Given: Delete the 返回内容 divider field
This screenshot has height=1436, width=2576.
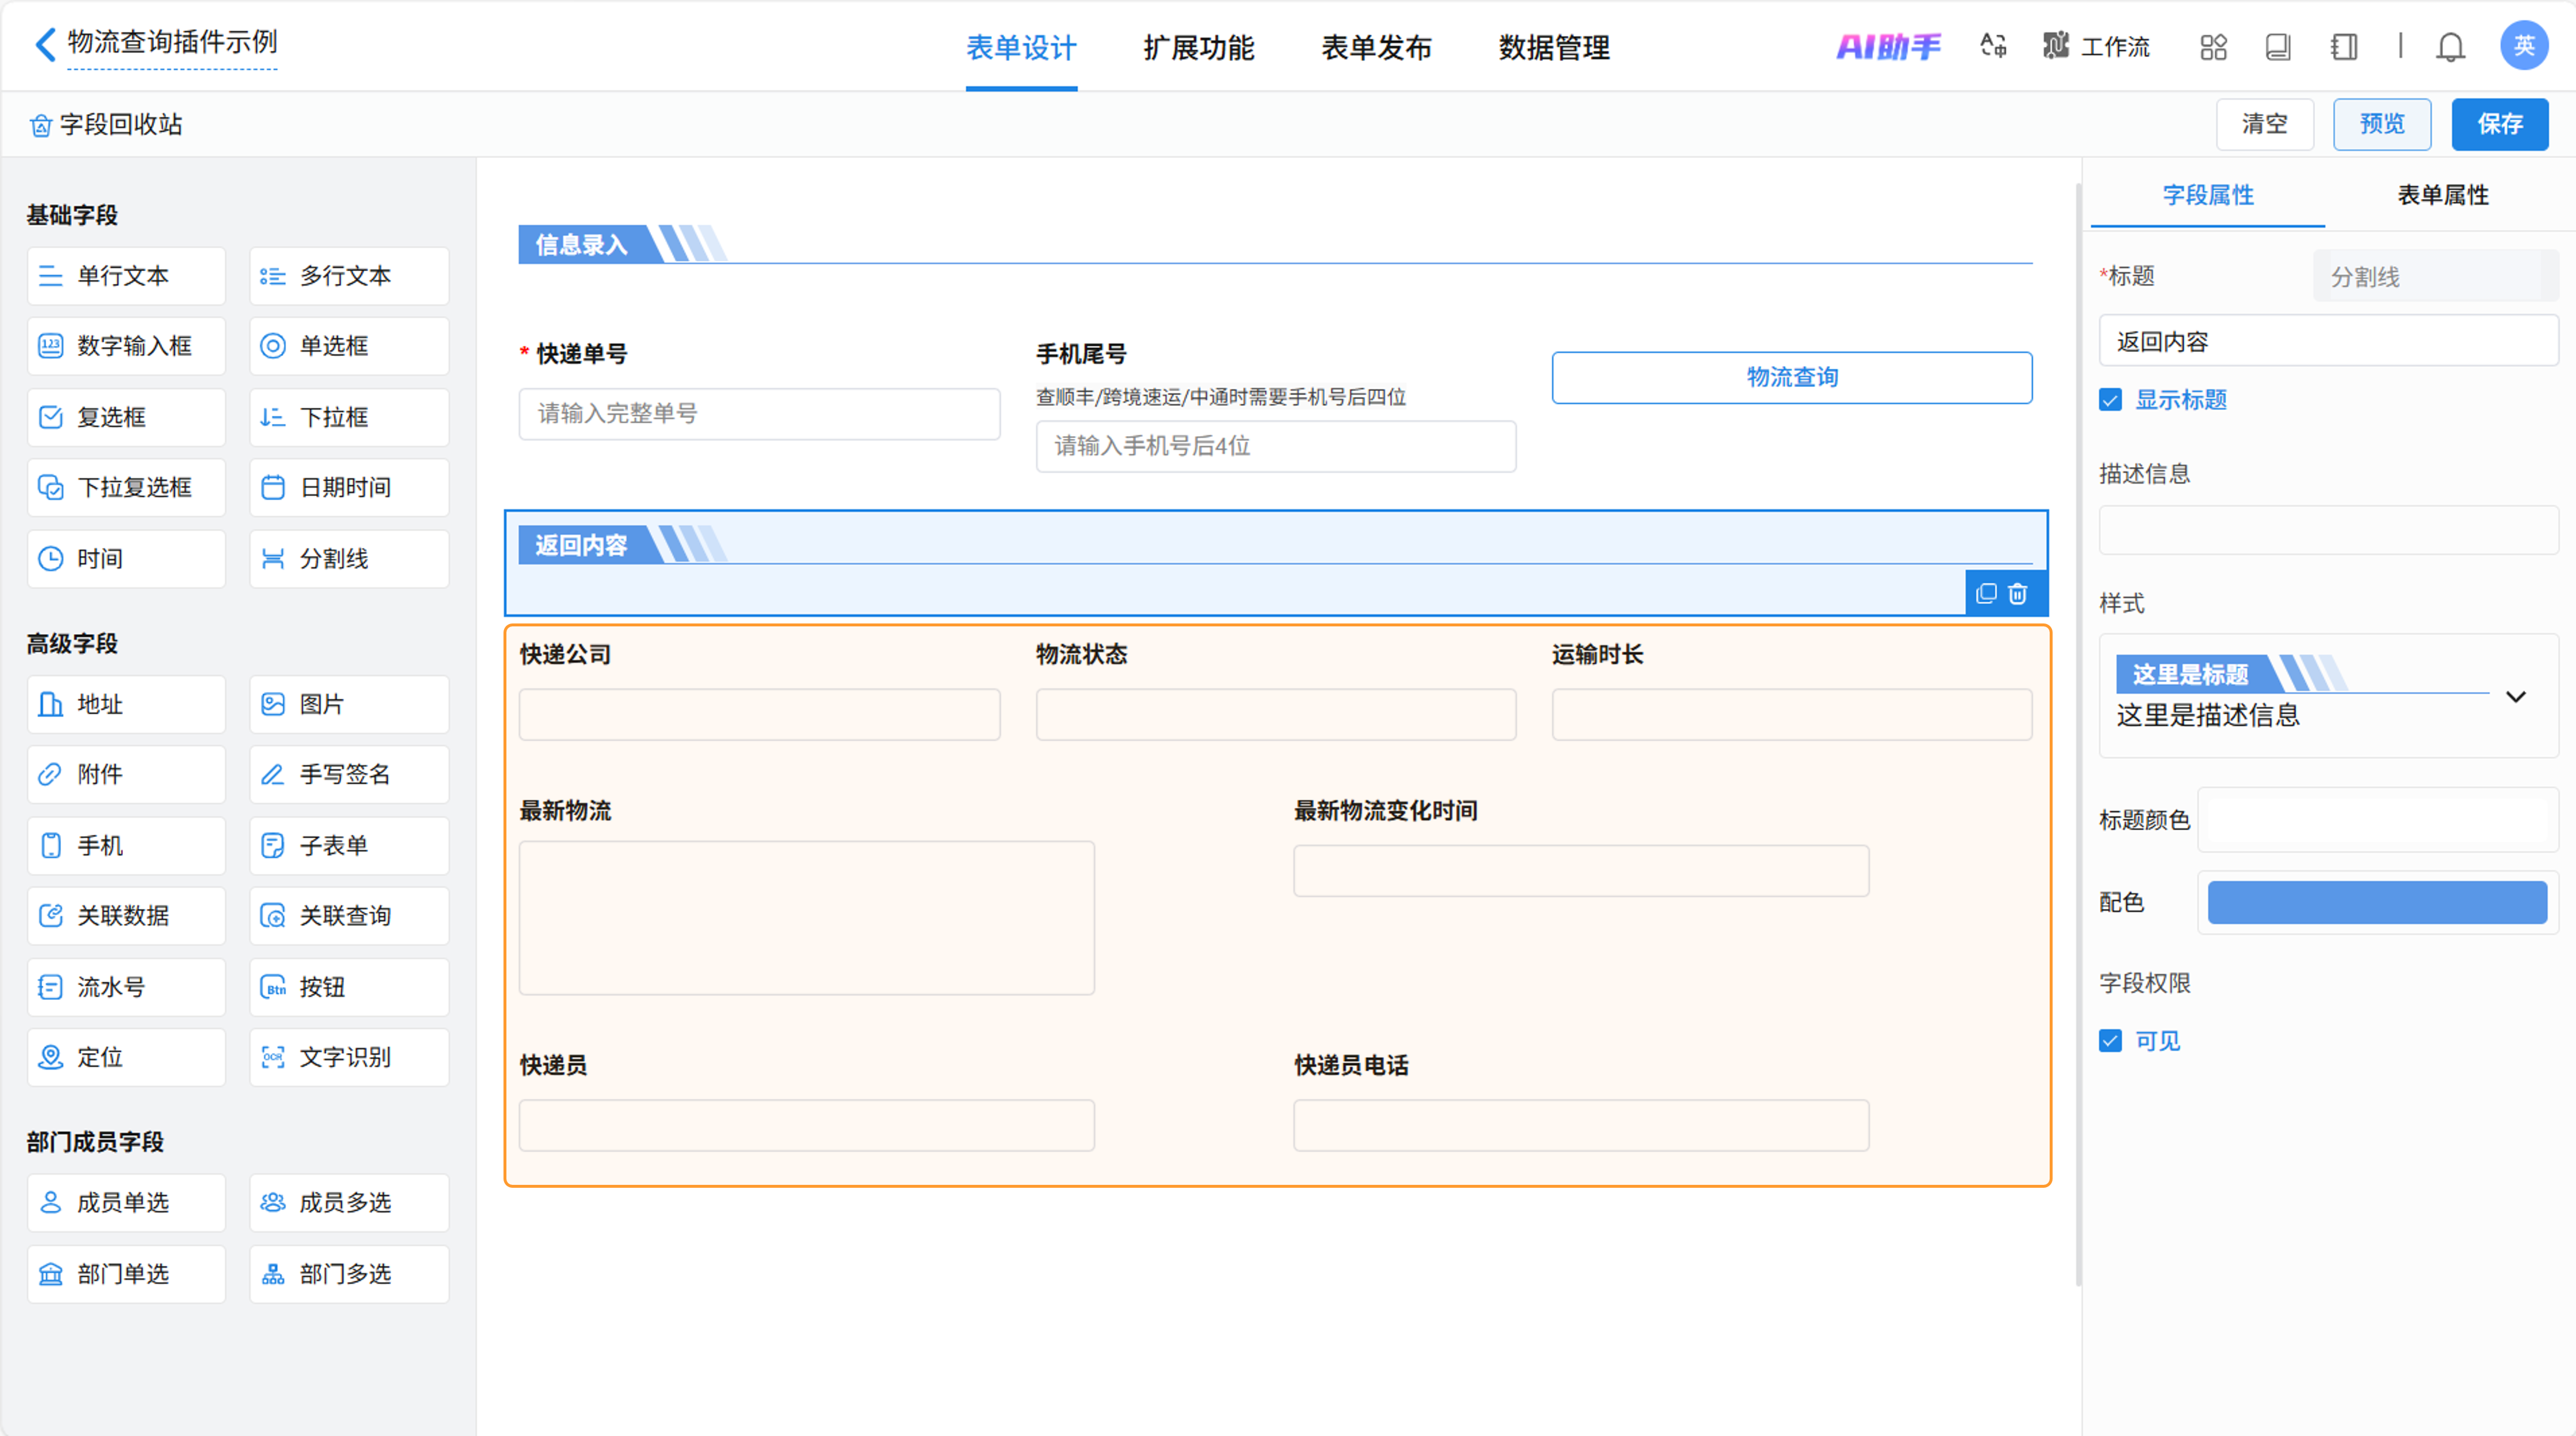Looking at the screenshot, I should [2018, 594].
